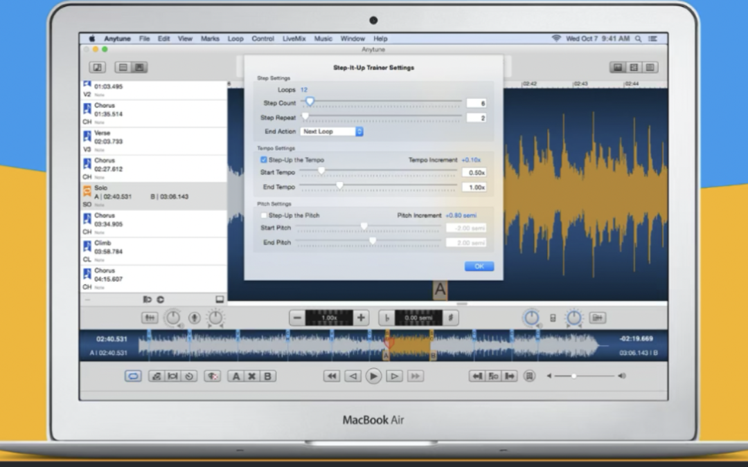Click the tempo knob in the transport bar

coord(173,318)
